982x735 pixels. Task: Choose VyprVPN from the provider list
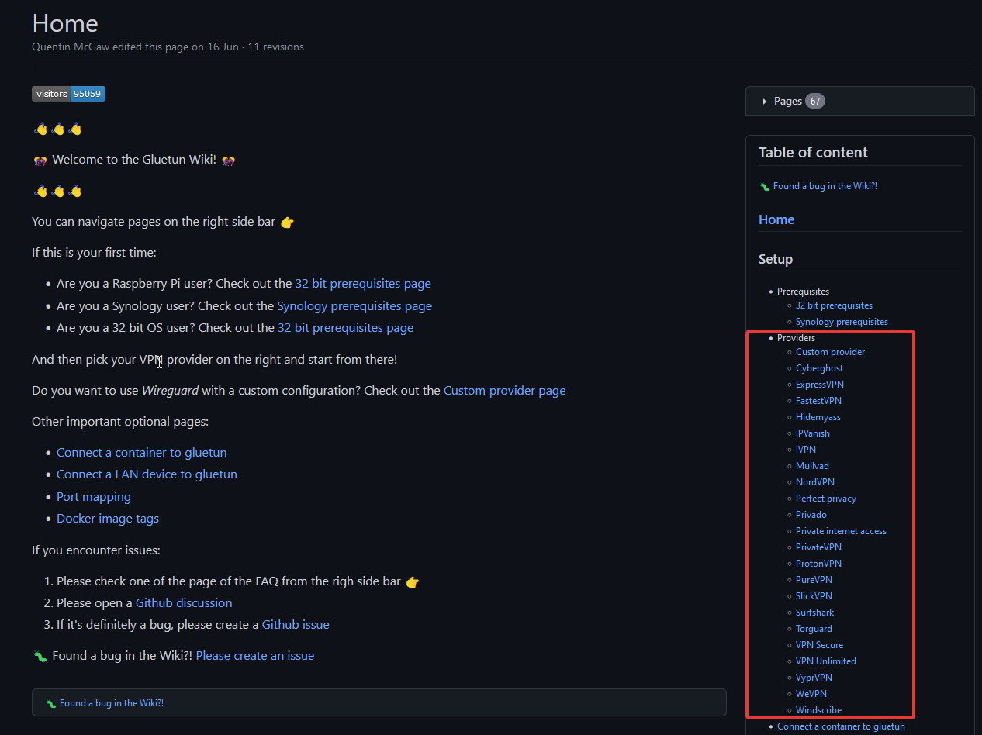pos(814,678)
